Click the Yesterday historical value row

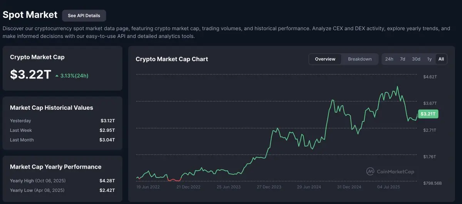62,121
